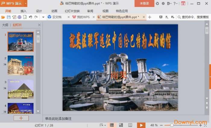Image resolution: width=211 pixels, height=128 pixels.
Task: Start slideshow with orange play button
Action: [141, 125]
